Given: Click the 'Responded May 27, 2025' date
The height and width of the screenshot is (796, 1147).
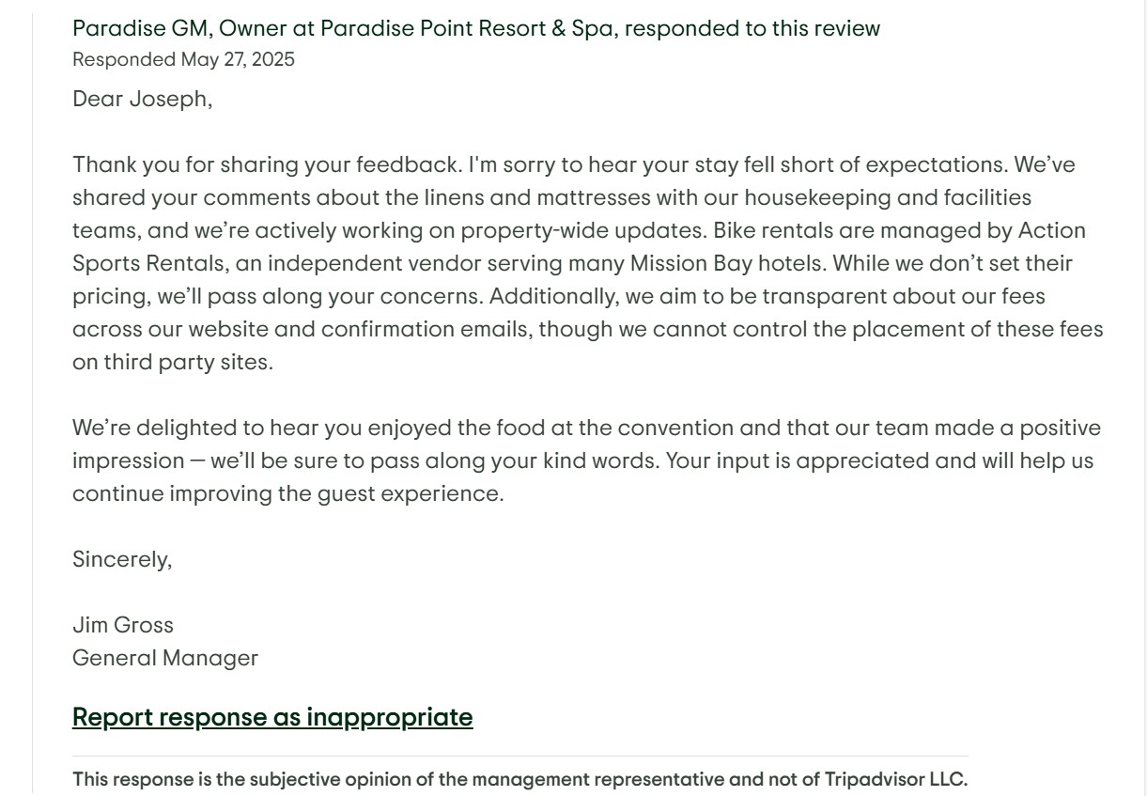Looking at the screenshot, I should [183, 60].
